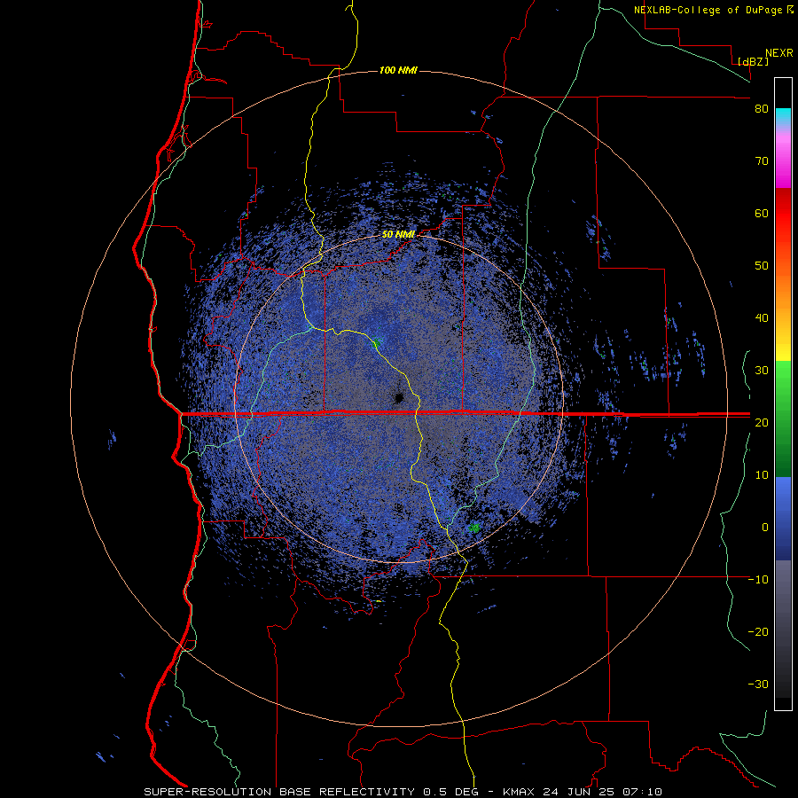Click the -30 value on dBZ scale
Screen dimensions: 798x798
tap(758, 684)
